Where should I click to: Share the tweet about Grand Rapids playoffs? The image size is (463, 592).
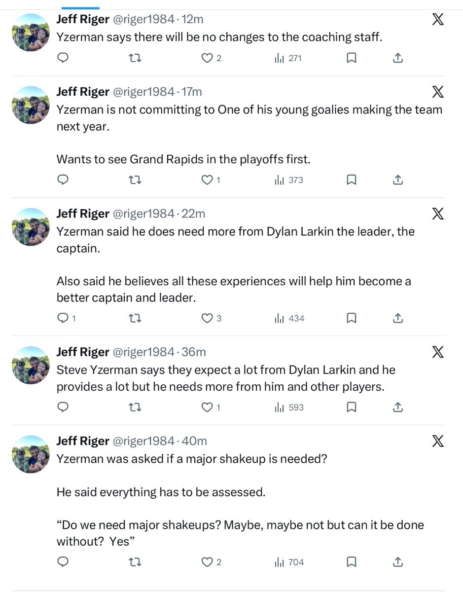[x=398, y=180]
